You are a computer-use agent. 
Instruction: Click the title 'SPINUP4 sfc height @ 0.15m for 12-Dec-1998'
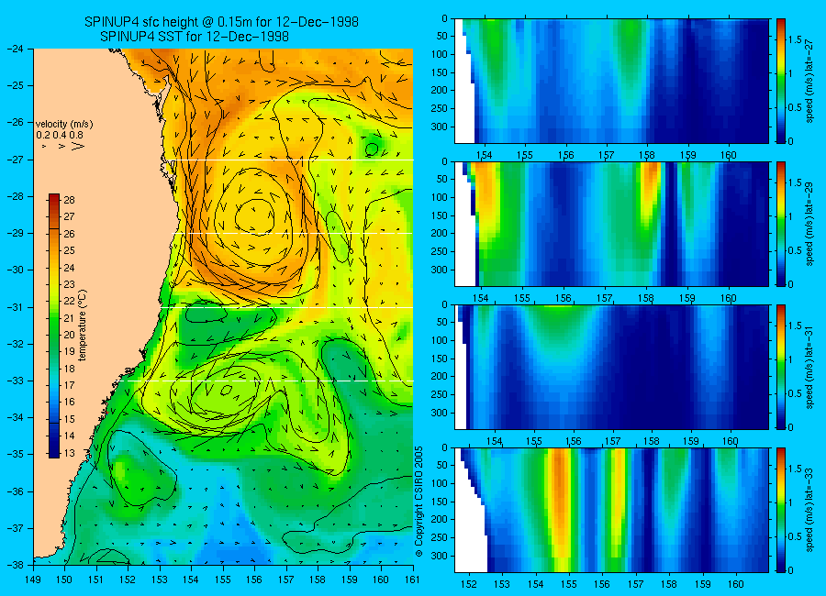221,22
